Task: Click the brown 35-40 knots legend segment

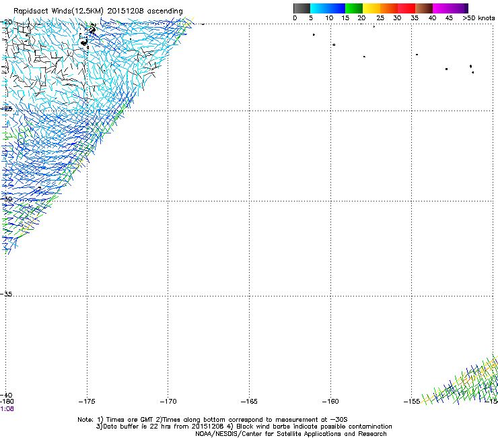Action: coord(424,8)
